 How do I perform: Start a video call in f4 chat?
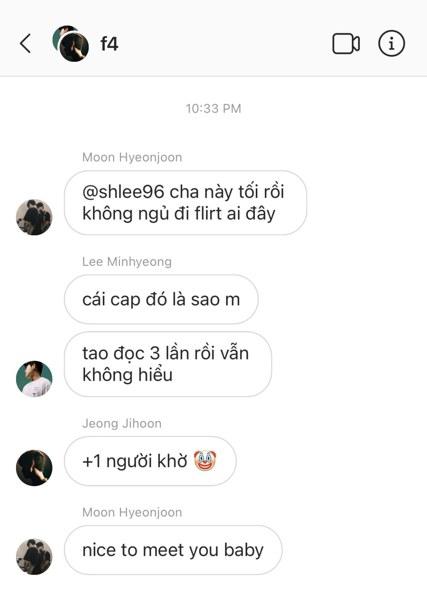[346, 44]
